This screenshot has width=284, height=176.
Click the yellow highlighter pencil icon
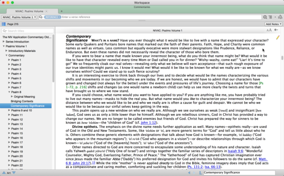coord(278,37)
